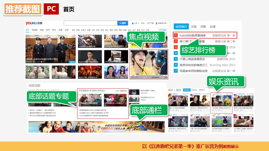Image resolution: width=269 pixels, height=151 pixels.
Task: Open ranking entry 明星客串西游暗返程
Action: point(194,71)
